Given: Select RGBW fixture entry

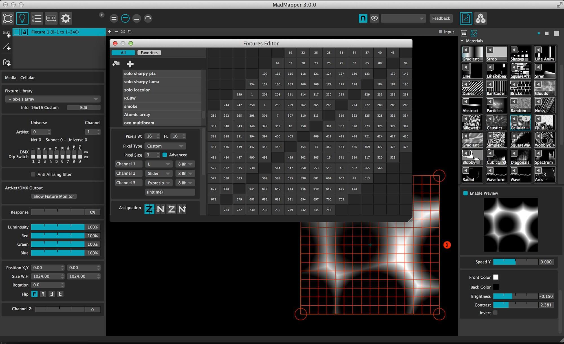Looking at the screenshot, I should 162,98.
